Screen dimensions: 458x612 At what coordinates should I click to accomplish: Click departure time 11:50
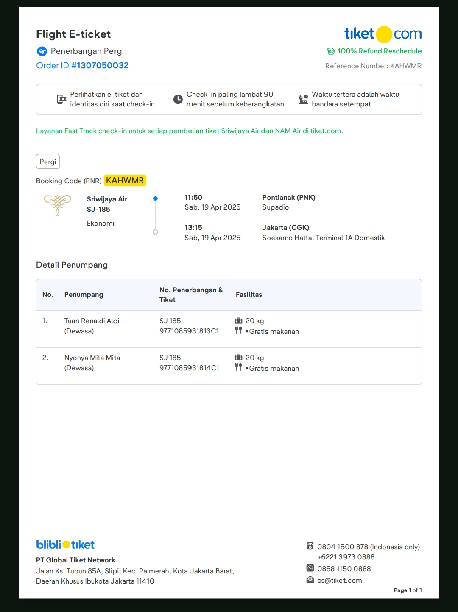(193, 198)
